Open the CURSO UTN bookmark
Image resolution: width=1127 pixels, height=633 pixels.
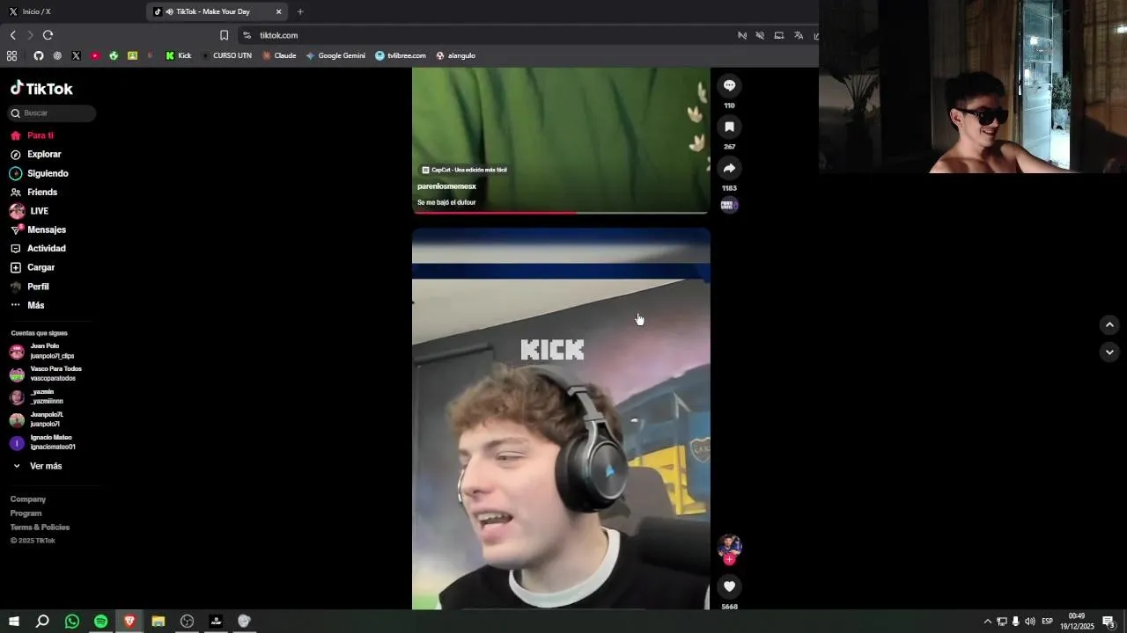pyautogui.click(x=226, y=55)
